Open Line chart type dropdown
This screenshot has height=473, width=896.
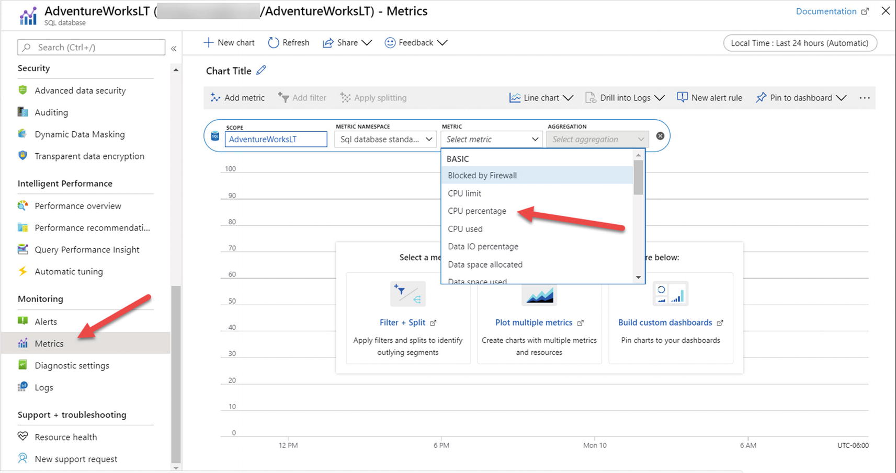tap(541, 98)
